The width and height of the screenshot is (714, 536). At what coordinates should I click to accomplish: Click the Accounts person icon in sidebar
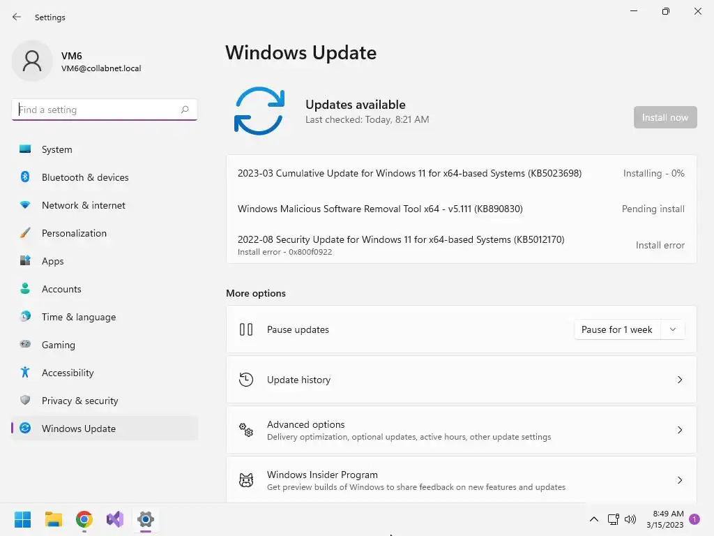pyautogui.click(x=25, y=288)
